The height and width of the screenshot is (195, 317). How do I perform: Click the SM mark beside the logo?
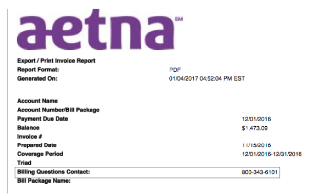point(179,19)
